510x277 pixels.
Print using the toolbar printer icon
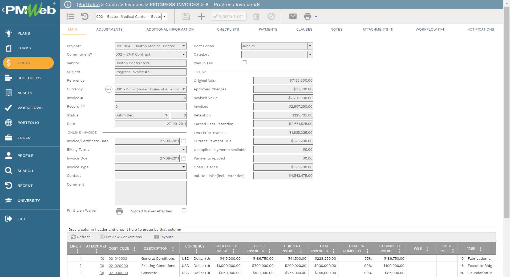307,16
